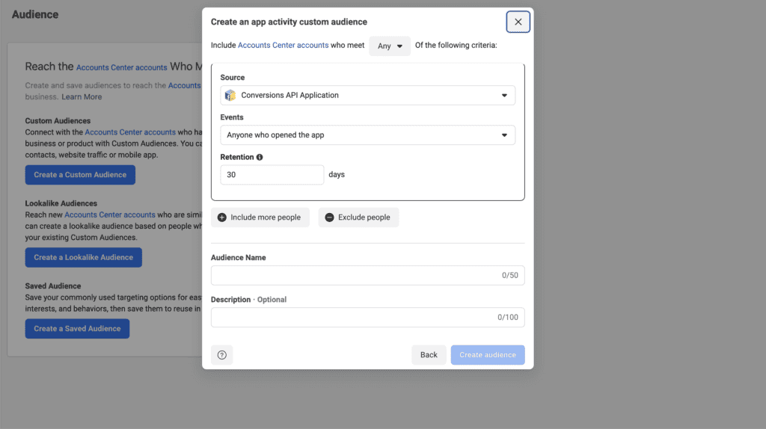Click Accounts Center accounts link in Reach heading
Viewport: 766px width, 429px height.
point(122,67)
